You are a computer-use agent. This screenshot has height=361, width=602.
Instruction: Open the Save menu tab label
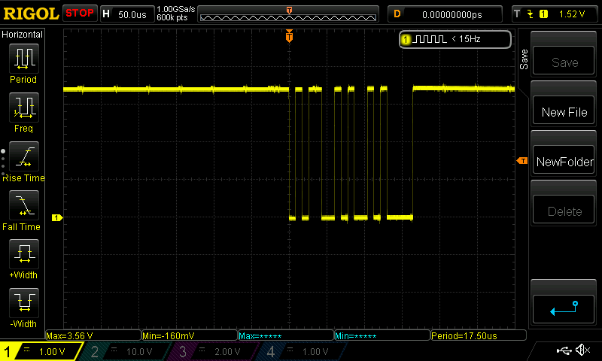click(x=524, y=59)
